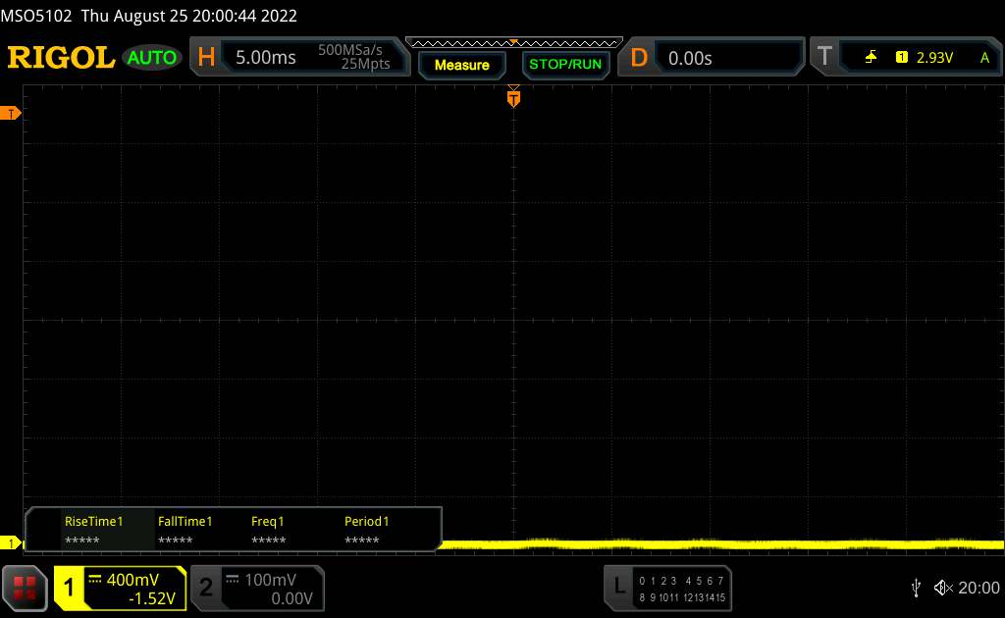Click the trigger mode A indicator
1005x618 pixels.
[x=984, y=58]
